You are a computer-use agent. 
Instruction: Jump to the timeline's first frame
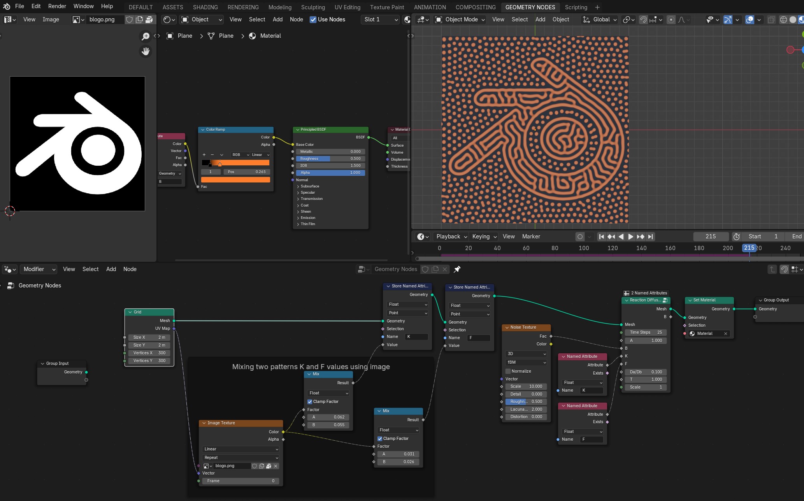(x=602, y=236)
